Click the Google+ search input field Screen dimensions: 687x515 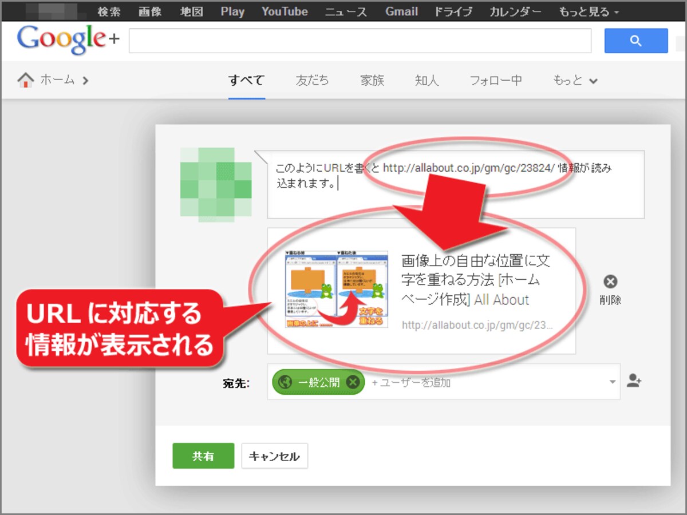[360, 41]
